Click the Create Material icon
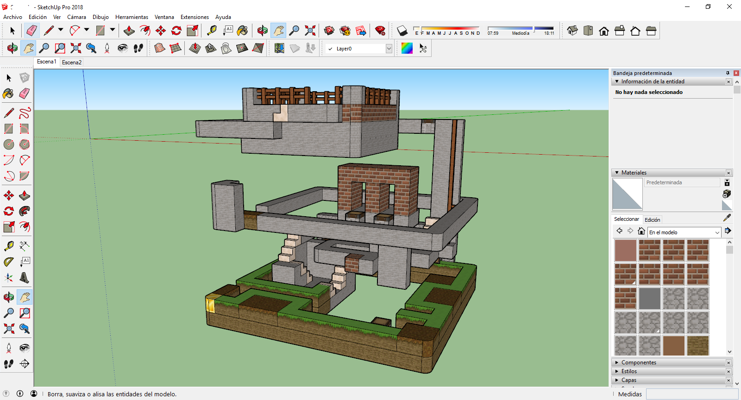This screenshot has width=741, height=400. (727, 194)
